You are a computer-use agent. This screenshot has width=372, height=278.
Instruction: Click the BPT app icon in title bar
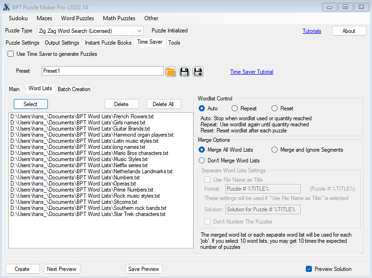pos(7,7)
